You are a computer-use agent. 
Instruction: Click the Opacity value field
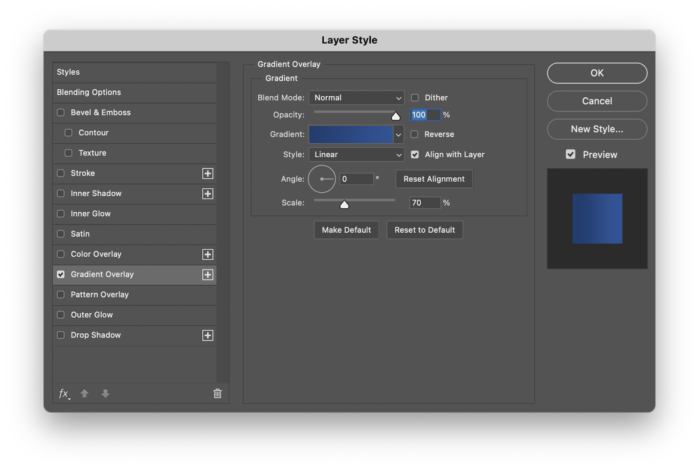tap(425, 115)
